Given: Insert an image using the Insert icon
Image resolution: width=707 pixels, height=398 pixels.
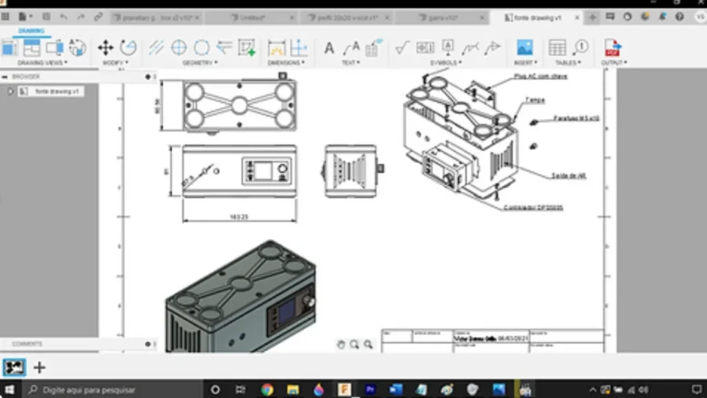Looking at the screenshot, I should [525, 47].
